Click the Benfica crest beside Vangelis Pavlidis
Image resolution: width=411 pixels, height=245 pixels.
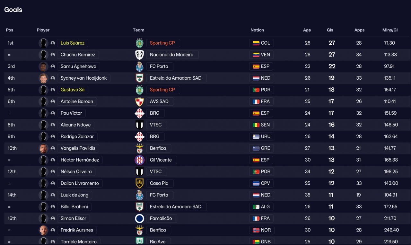point(139,148)
